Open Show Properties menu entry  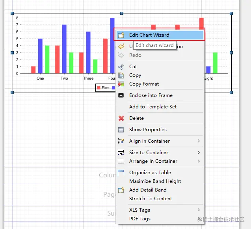[x=160, y=130]
